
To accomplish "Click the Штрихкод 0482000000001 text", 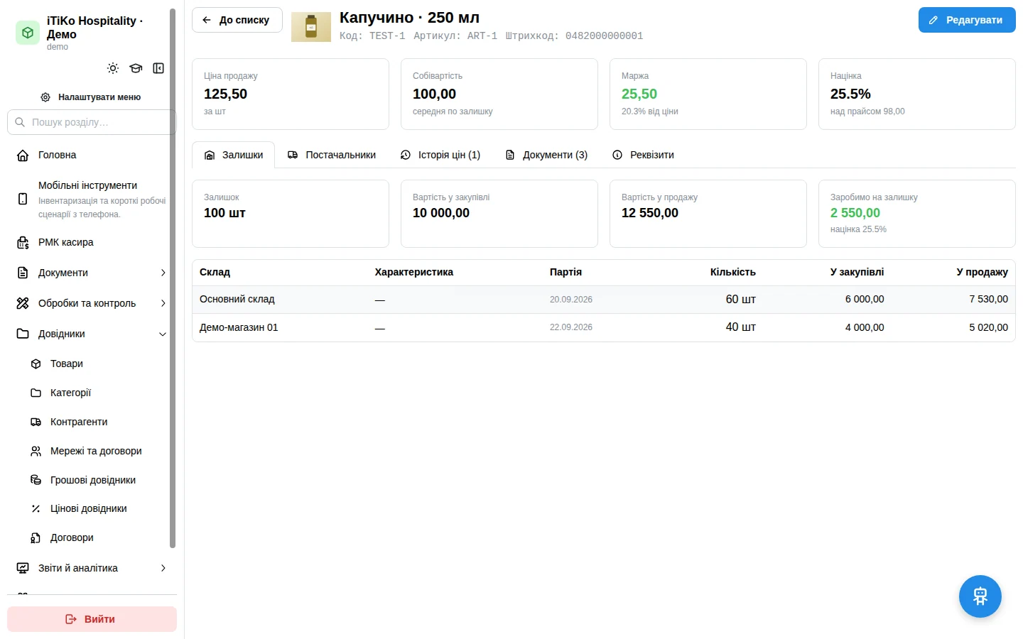I will (574, 35).
